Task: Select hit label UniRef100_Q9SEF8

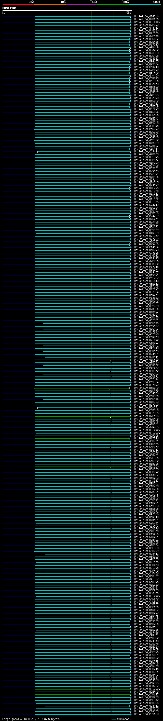Action: coord(146,90)
